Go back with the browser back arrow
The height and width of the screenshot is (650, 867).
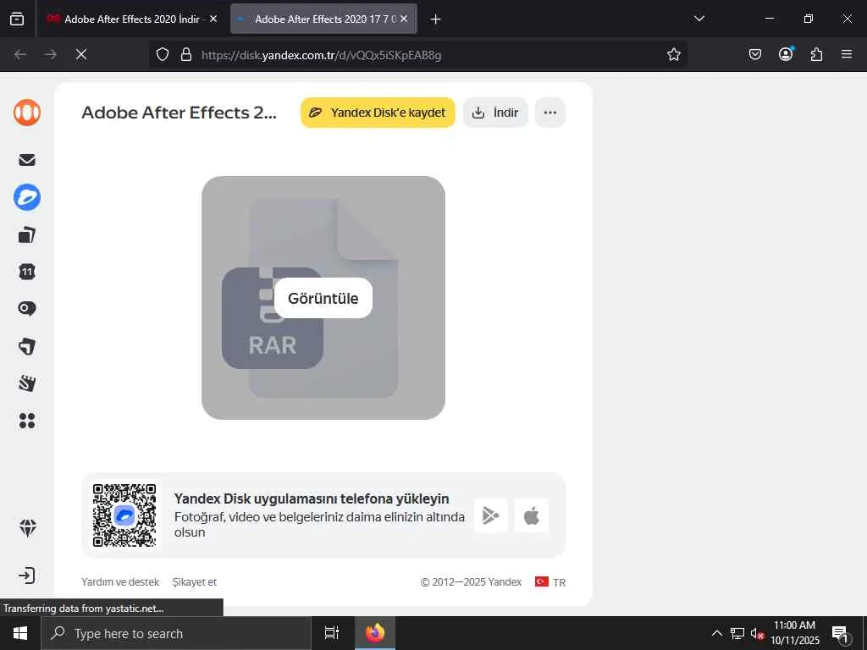(x=20, y=54)
